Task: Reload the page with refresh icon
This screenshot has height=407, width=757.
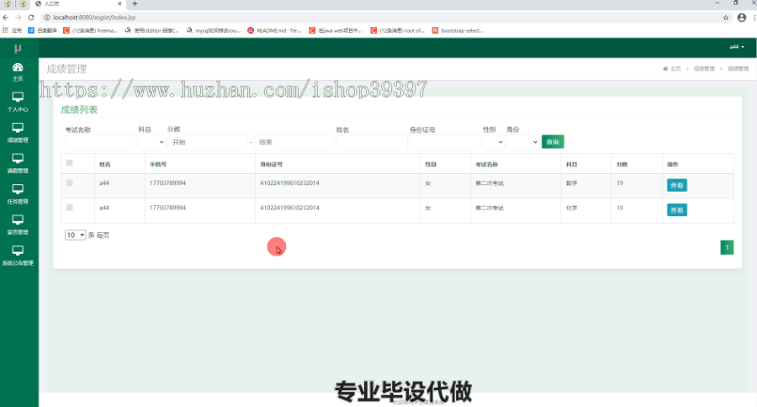Action: pos(31,18)
